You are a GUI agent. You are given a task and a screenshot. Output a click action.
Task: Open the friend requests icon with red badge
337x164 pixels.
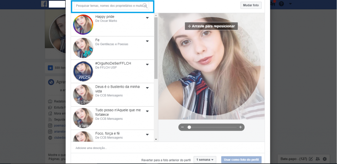273,3
